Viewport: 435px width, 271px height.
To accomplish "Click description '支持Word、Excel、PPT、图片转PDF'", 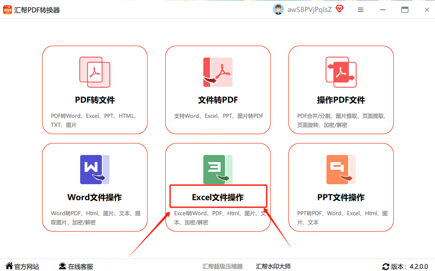I will coord(219,116).
